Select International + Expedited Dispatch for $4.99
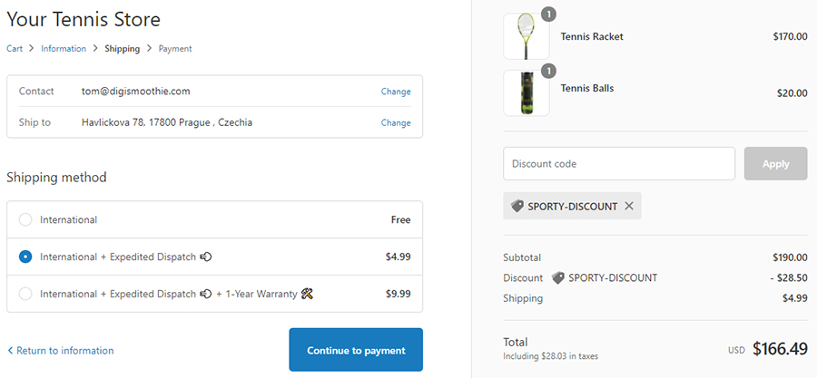The image size is (817, 378). 25,257
